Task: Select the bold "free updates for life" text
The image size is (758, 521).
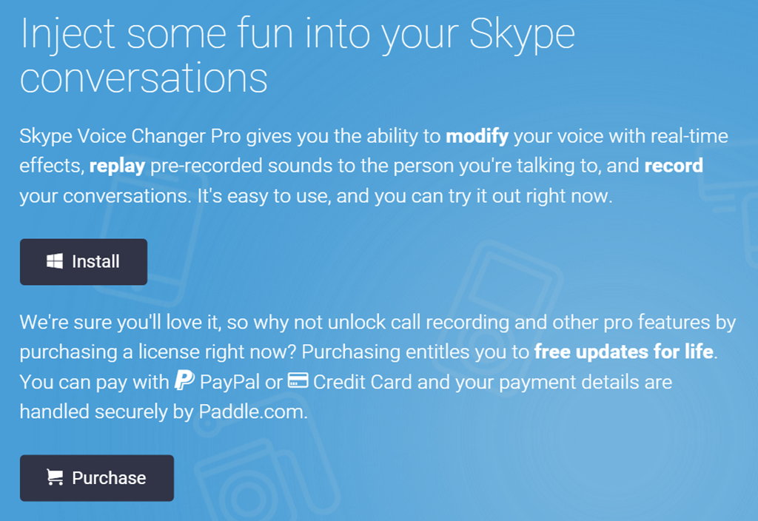Action: coord(623,352)
